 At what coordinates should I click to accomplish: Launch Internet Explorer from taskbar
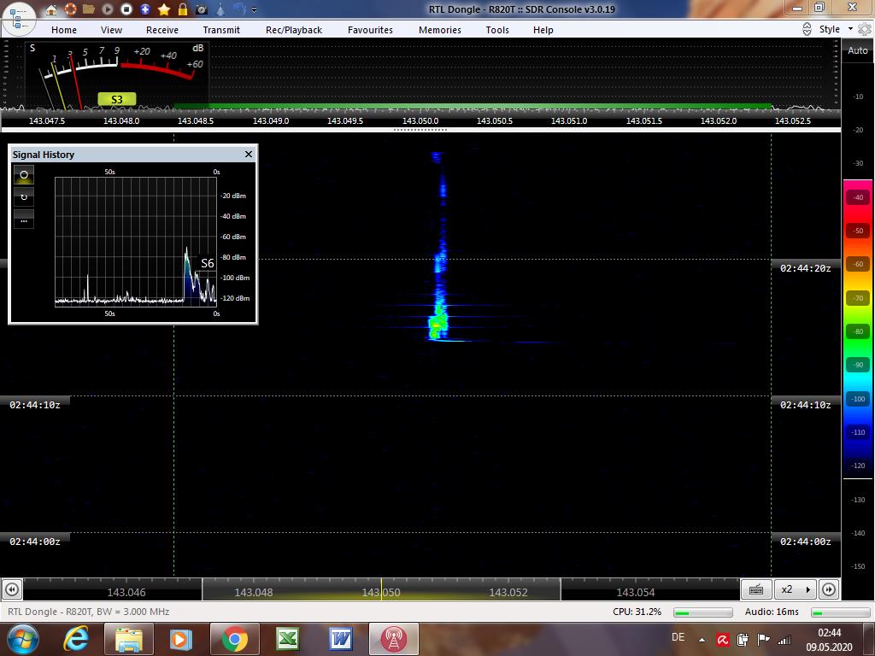click(x=76, y=639)
